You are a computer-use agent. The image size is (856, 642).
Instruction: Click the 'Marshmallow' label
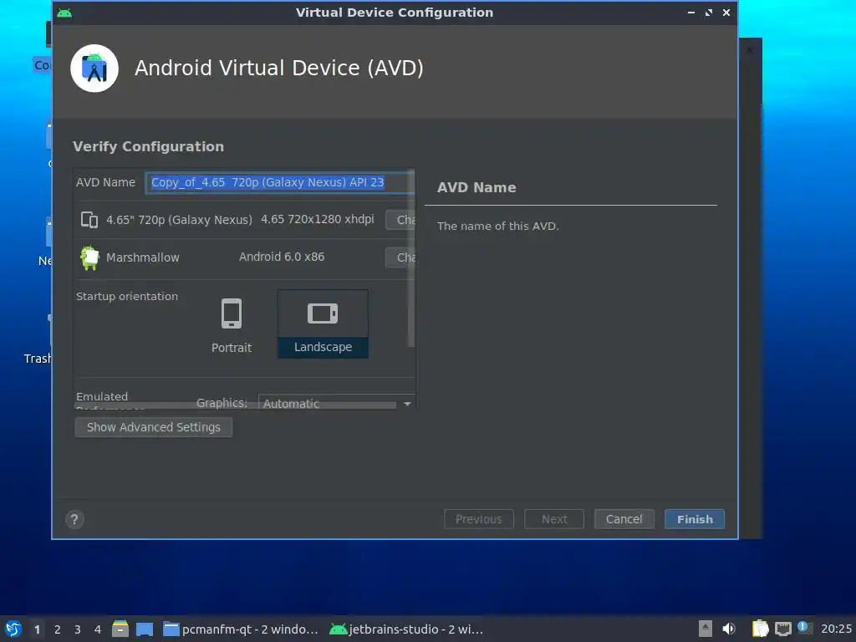(x=142, y=257)
